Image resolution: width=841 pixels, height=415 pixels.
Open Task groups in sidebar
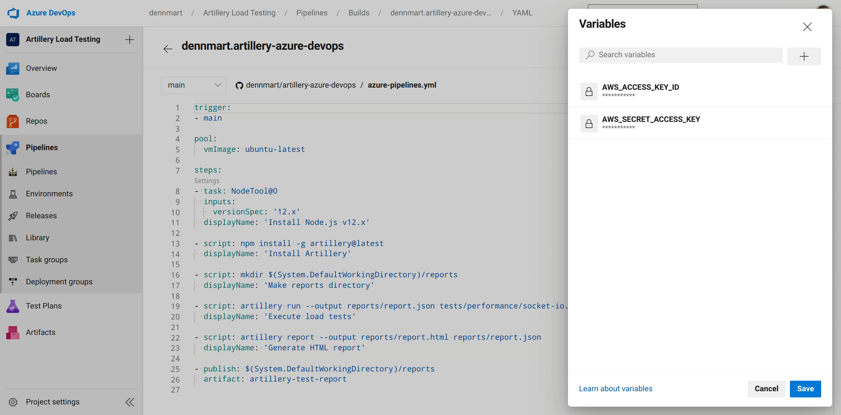pyautogui.click(x=47, y=260)
